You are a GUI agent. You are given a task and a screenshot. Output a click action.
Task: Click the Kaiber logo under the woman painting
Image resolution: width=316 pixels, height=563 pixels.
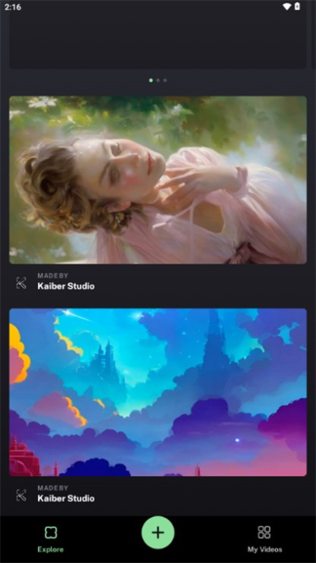tap(21, 283)
